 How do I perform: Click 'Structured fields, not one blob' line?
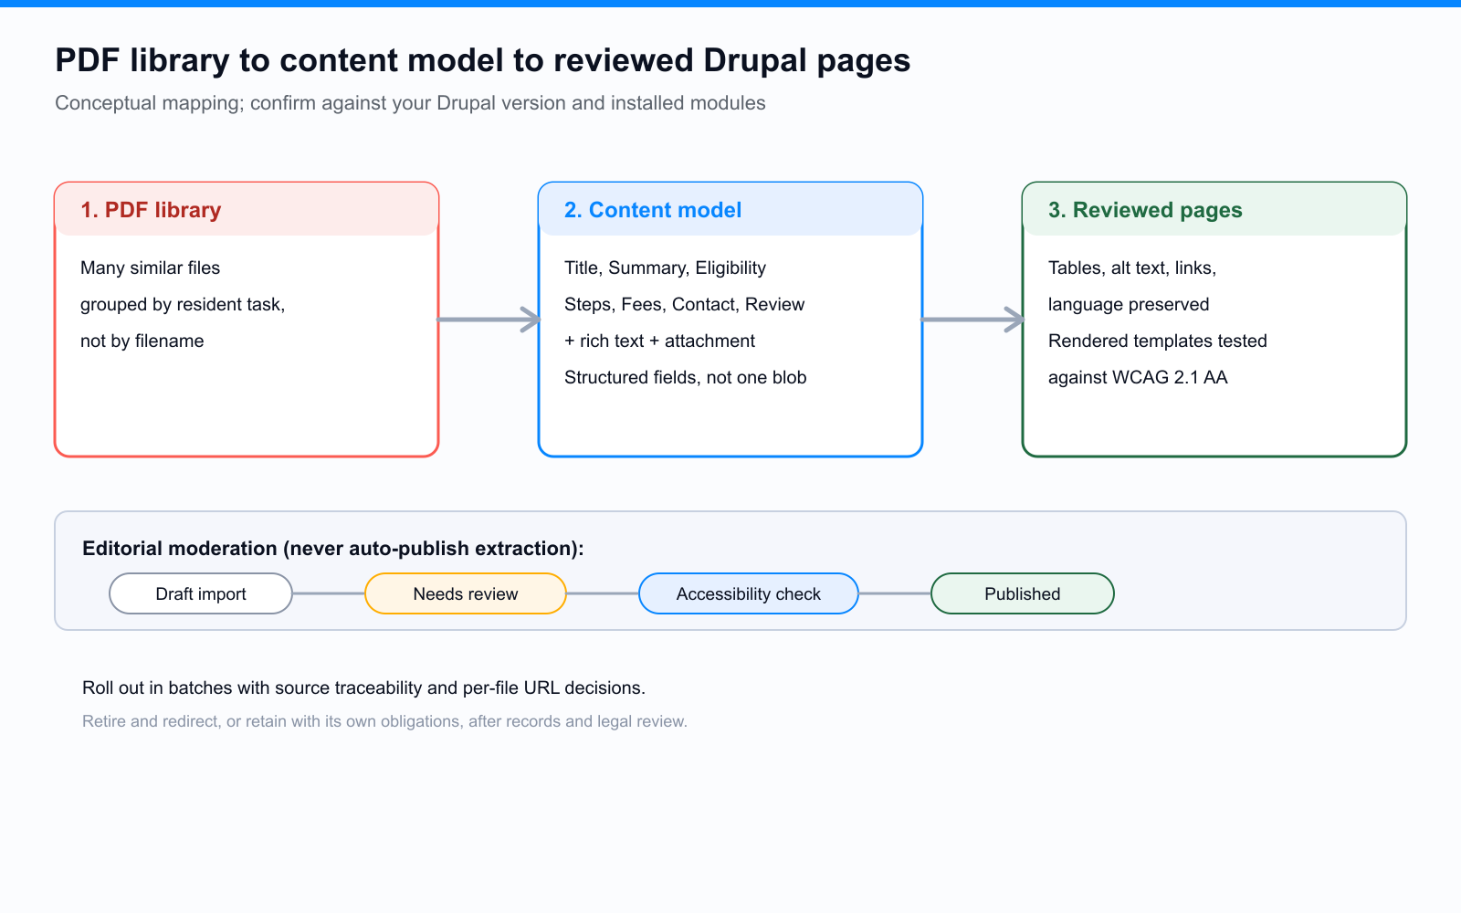click(685, 377)
